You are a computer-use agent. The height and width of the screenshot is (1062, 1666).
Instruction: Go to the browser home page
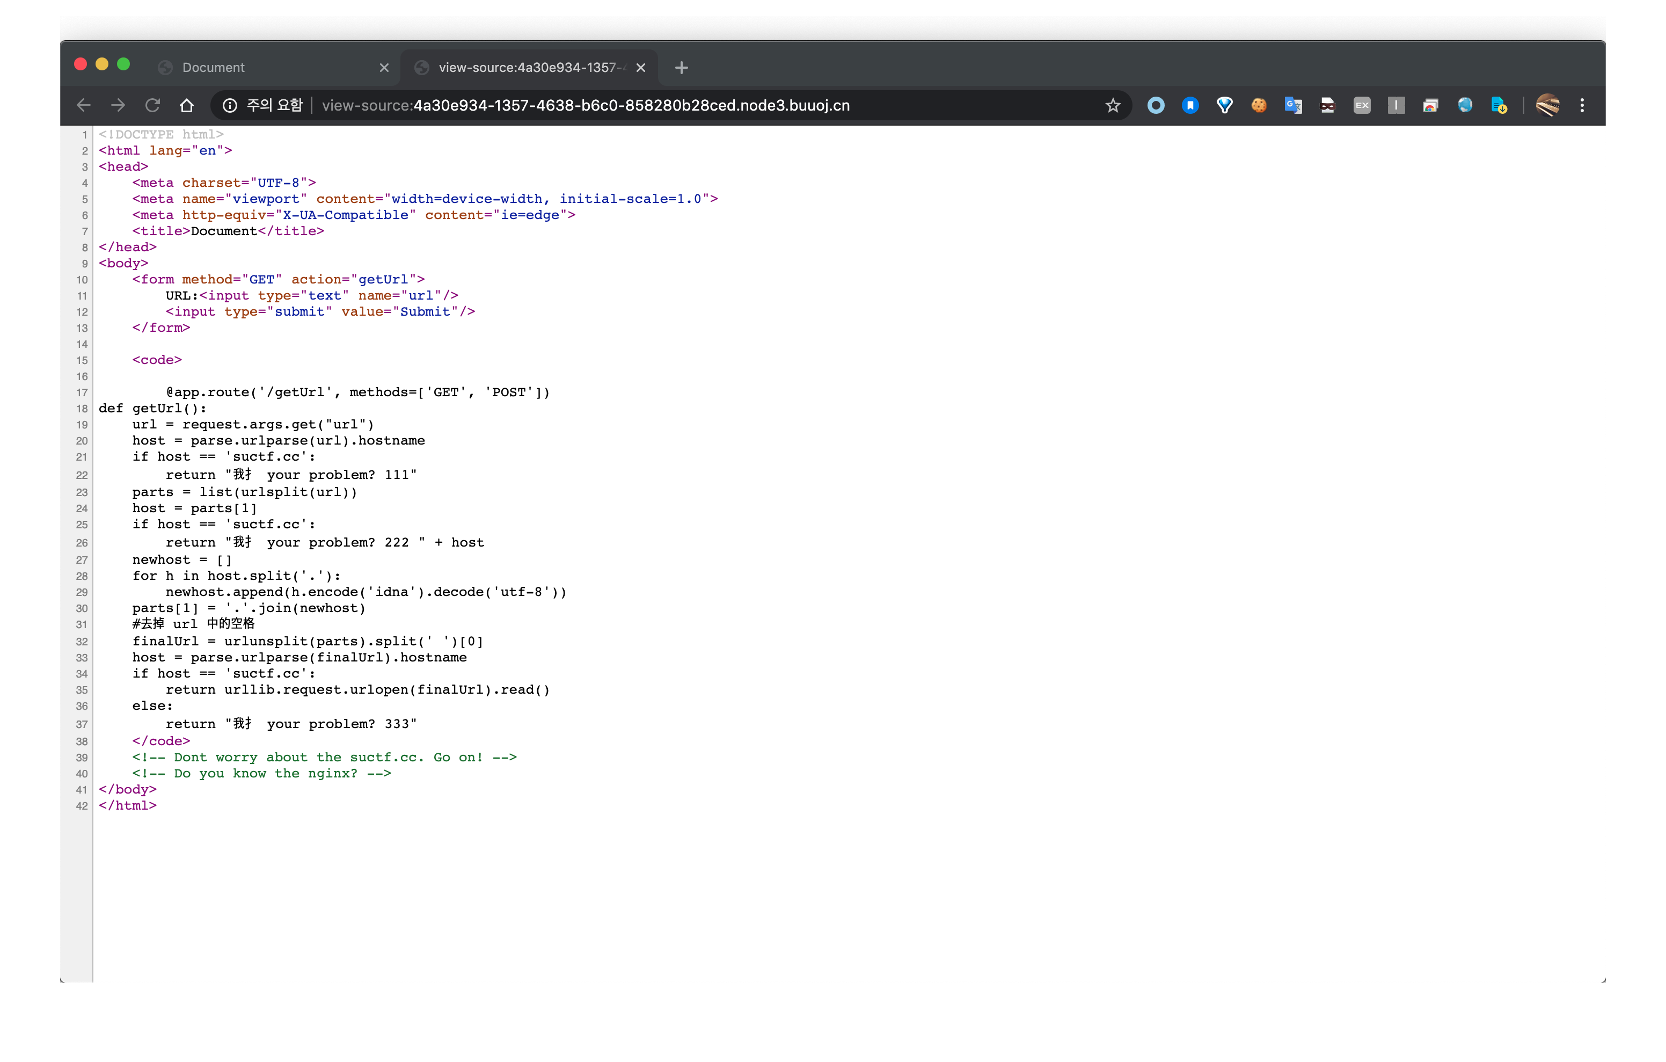tap(187, 105)
